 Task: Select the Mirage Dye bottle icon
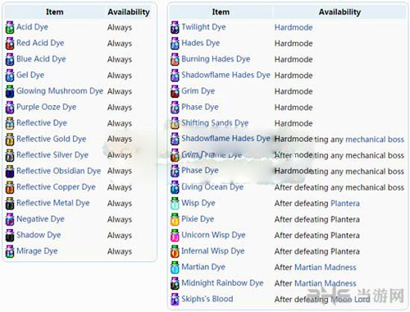pyautogui.click(x=10, y=251)
